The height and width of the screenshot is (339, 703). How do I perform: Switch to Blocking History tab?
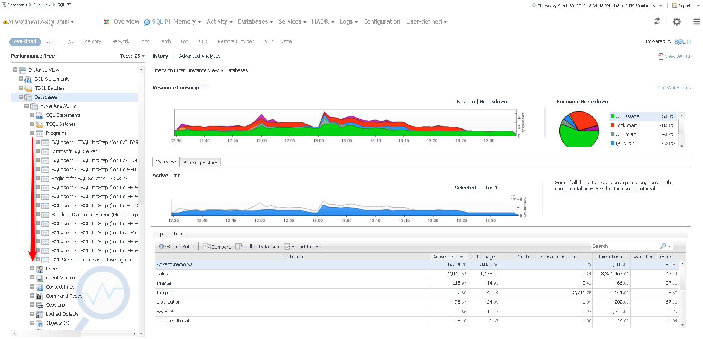click(200, 162)
